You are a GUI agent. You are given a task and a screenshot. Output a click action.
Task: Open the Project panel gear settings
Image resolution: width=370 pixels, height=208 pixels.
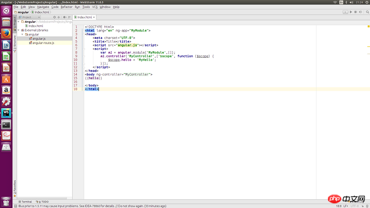pyautogui.click(x=64, y=17)
